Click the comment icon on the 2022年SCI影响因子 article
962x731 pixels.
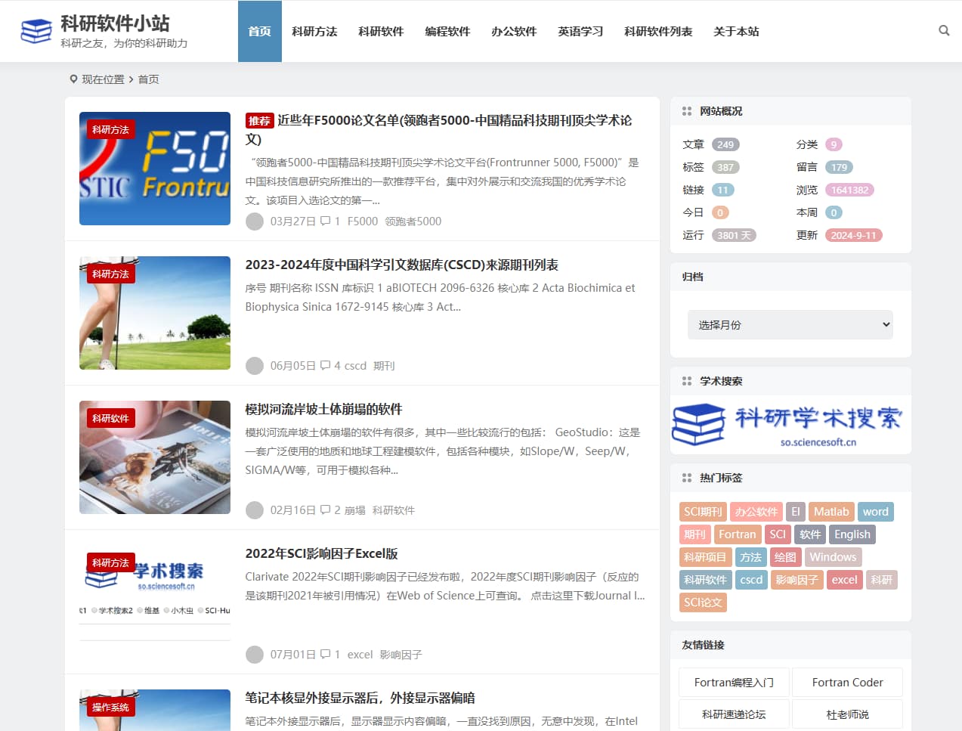click(326, 654)
